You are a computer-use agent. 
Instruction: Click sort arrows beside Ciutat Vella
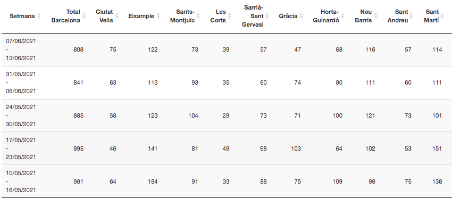coord(117,16)
